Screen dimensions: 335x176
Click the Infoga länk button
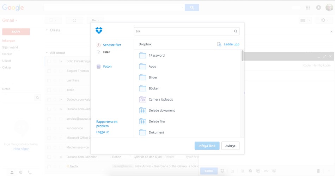pyautogui.click(x=207, y=146)
